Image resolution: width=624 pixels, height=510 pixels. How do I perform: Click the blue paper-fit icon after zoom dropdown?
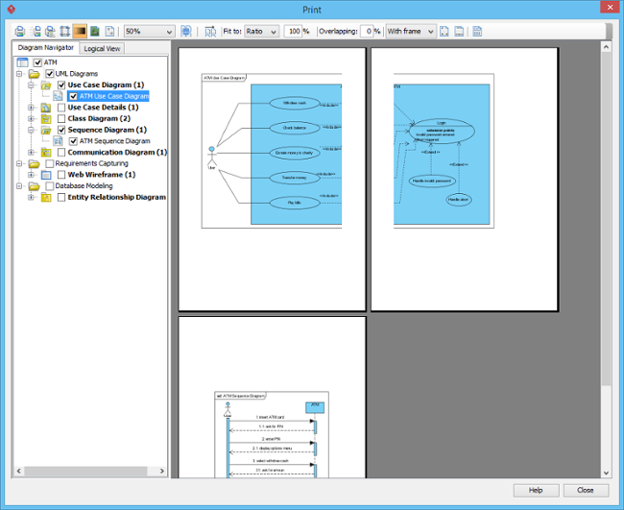click(x=186, y=31)
